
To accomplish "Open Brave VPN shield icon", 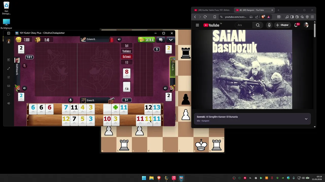I will [x=307, y=17].
